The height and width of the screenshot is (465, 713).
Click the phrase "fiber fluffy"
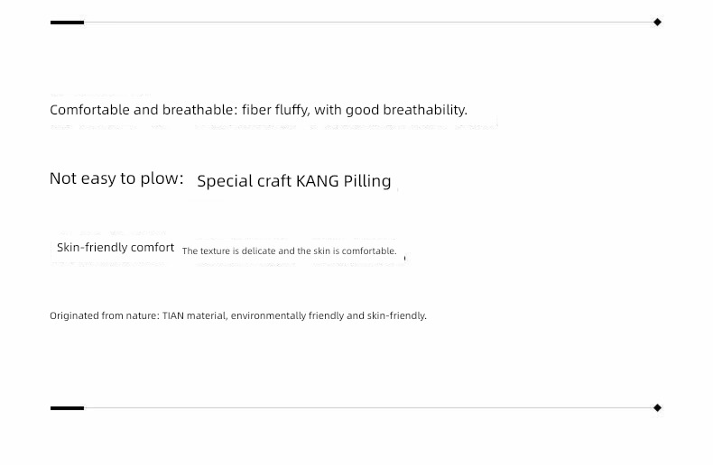275,110
